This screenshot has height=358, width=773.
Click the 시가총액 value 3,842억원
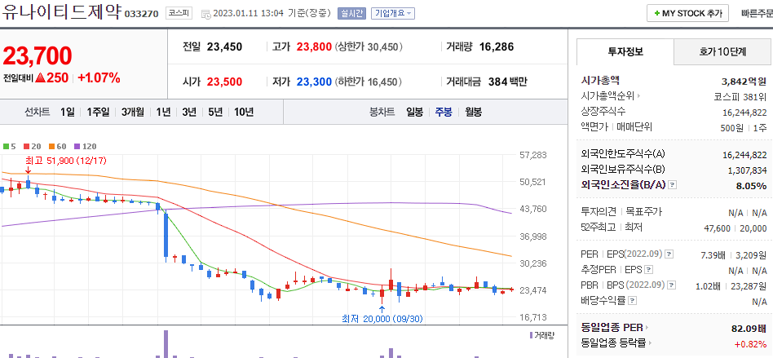(x=744, y=81)
